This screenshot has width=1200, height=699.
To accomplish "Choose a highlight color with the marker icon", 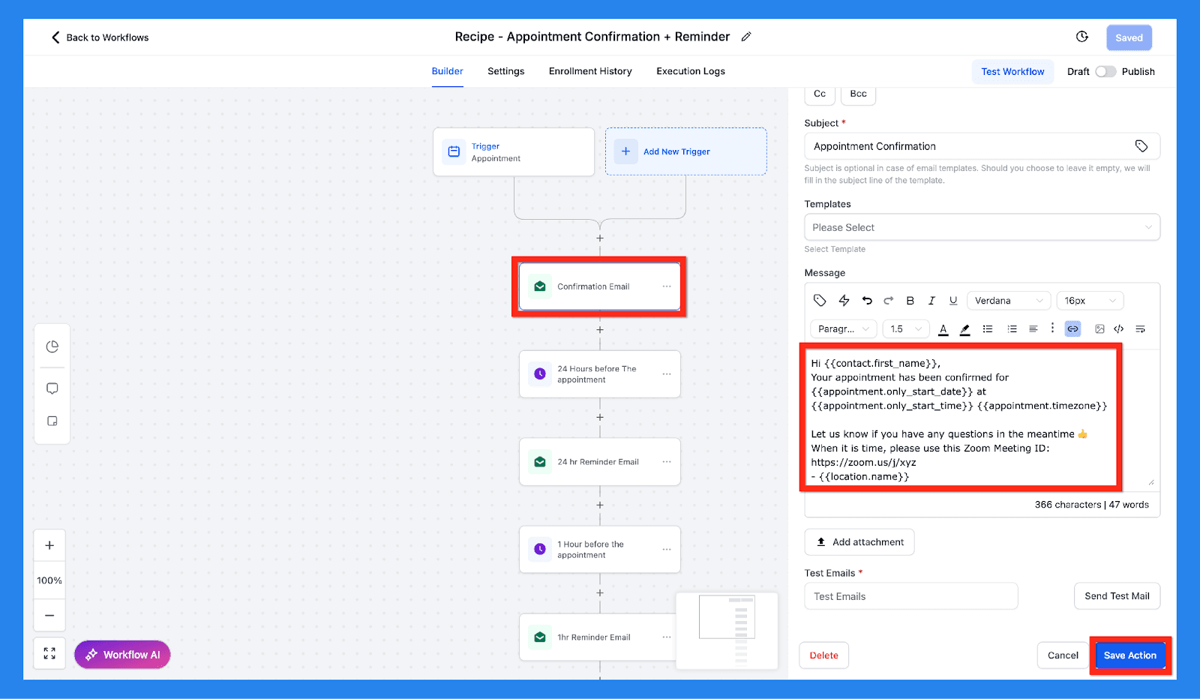I will point(965,329).
